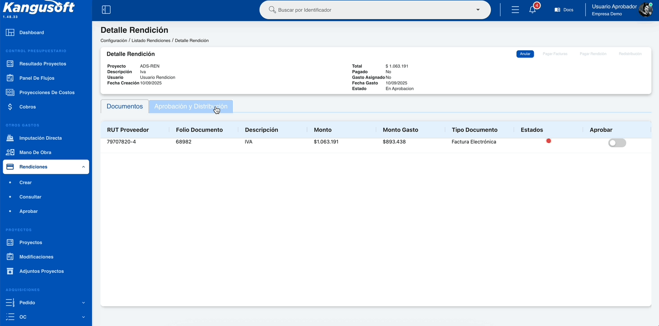Image resolution: width=659 pixels, height=326 pixels.
Task: Click the red Estados status dot
Action: pyautogui.click(x=549, y=141)
